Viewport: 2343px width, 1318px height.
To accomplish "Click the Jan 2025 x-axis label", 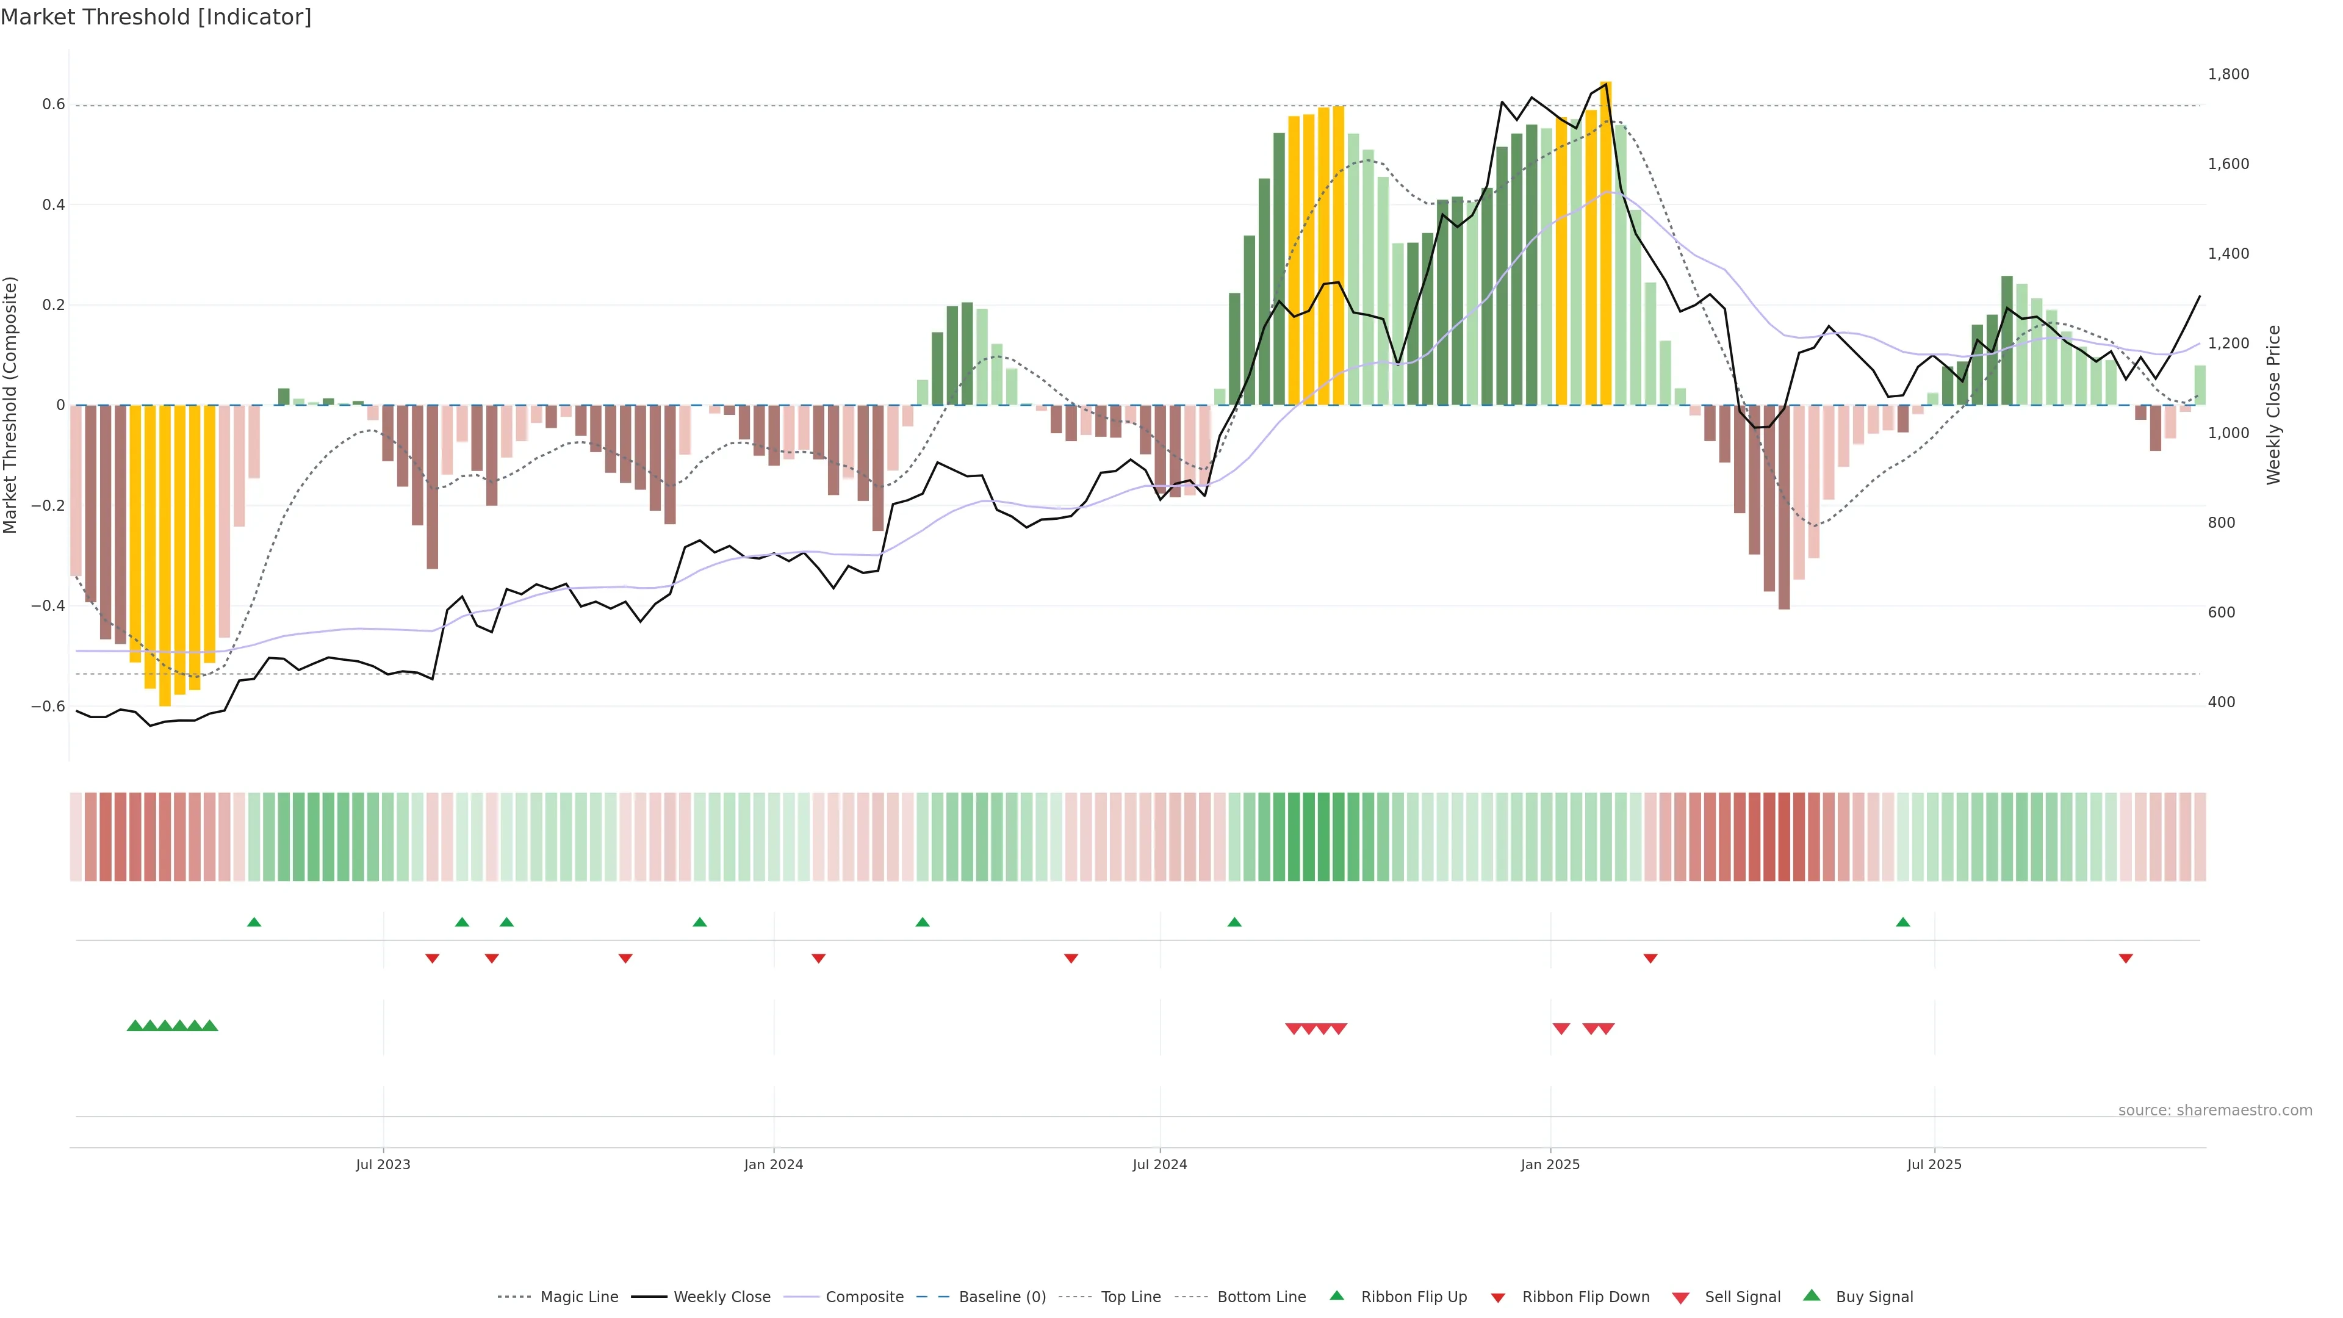I will click(1550, 1164).
